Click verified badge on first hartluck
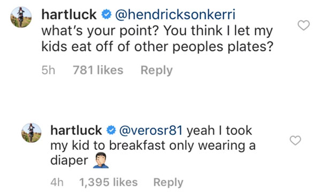This screenshot has width=321, height=193. pyautogui.click(x=106, y=15)
